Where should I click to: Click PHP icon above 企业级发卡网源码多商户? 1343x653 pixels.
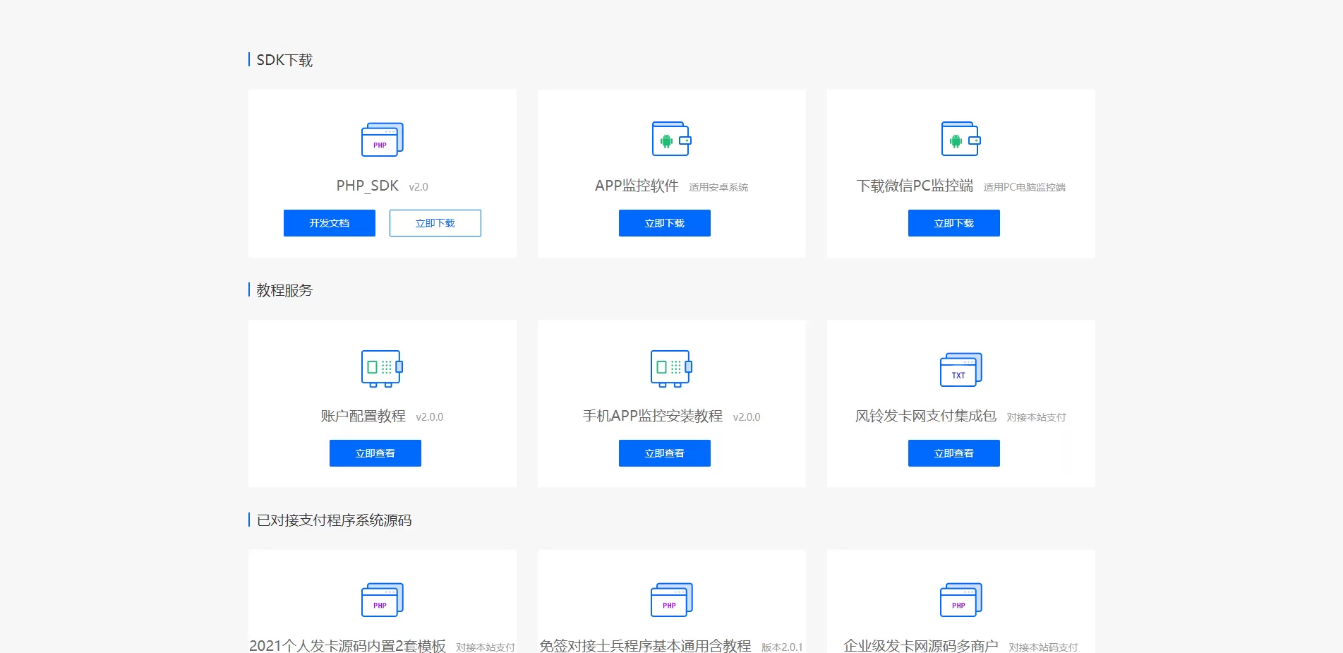point(960,600)
